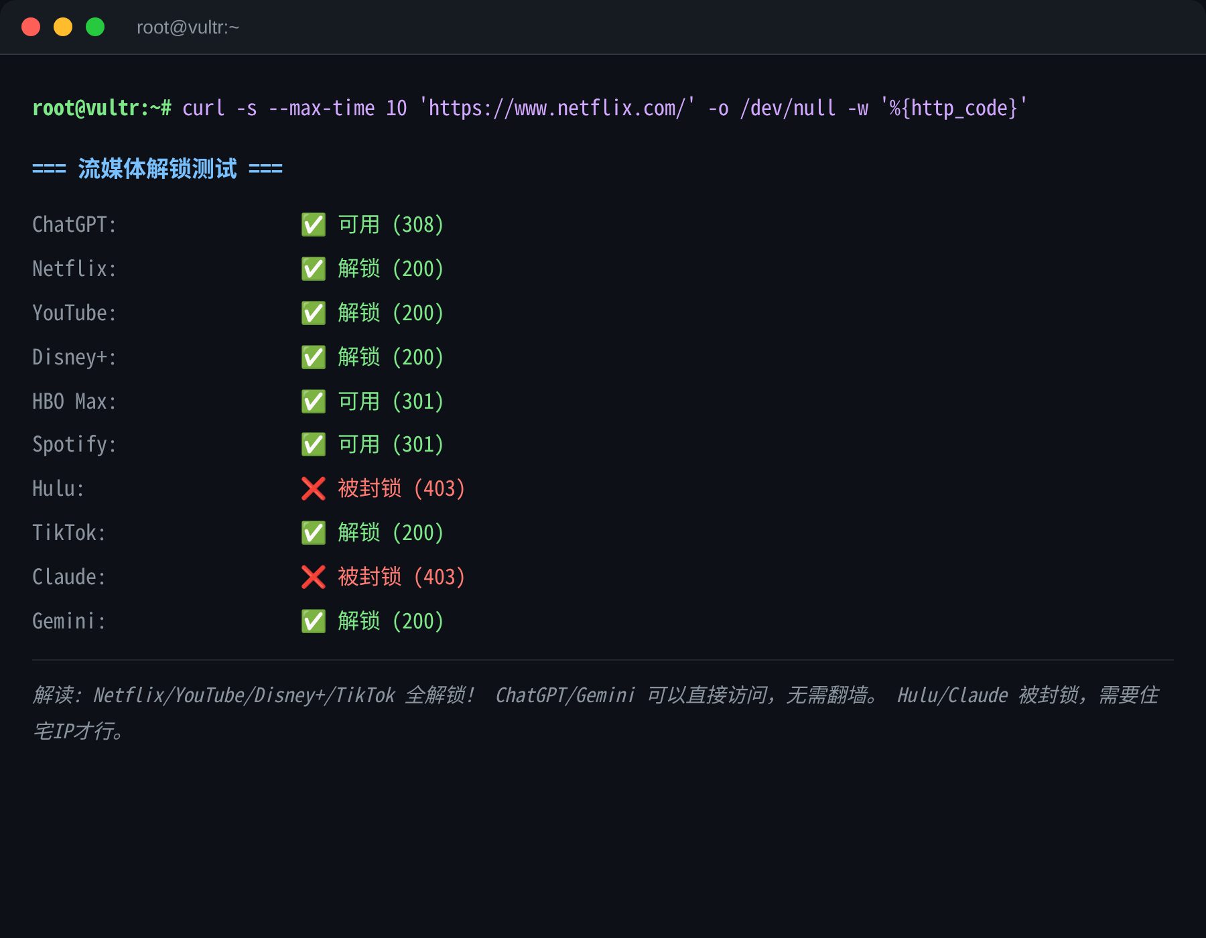Screen dimensions: 1206x938
Task: Click the 解锁 (200) result for TikTok
Action: 391,533
